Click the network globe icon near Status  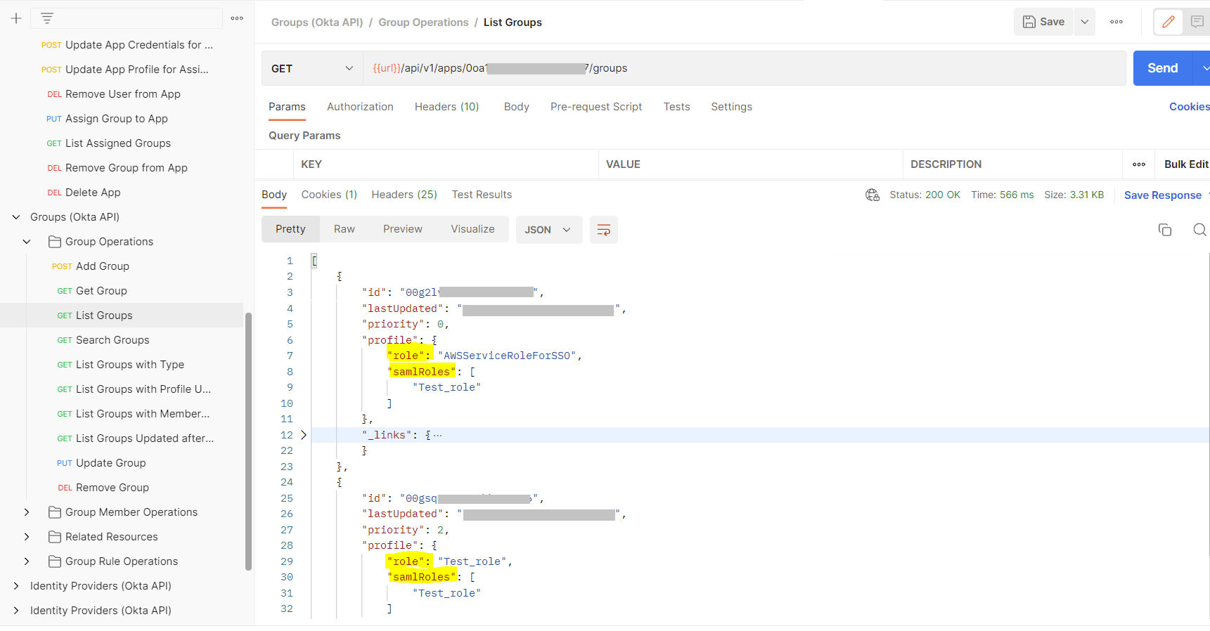coord(872,195)
